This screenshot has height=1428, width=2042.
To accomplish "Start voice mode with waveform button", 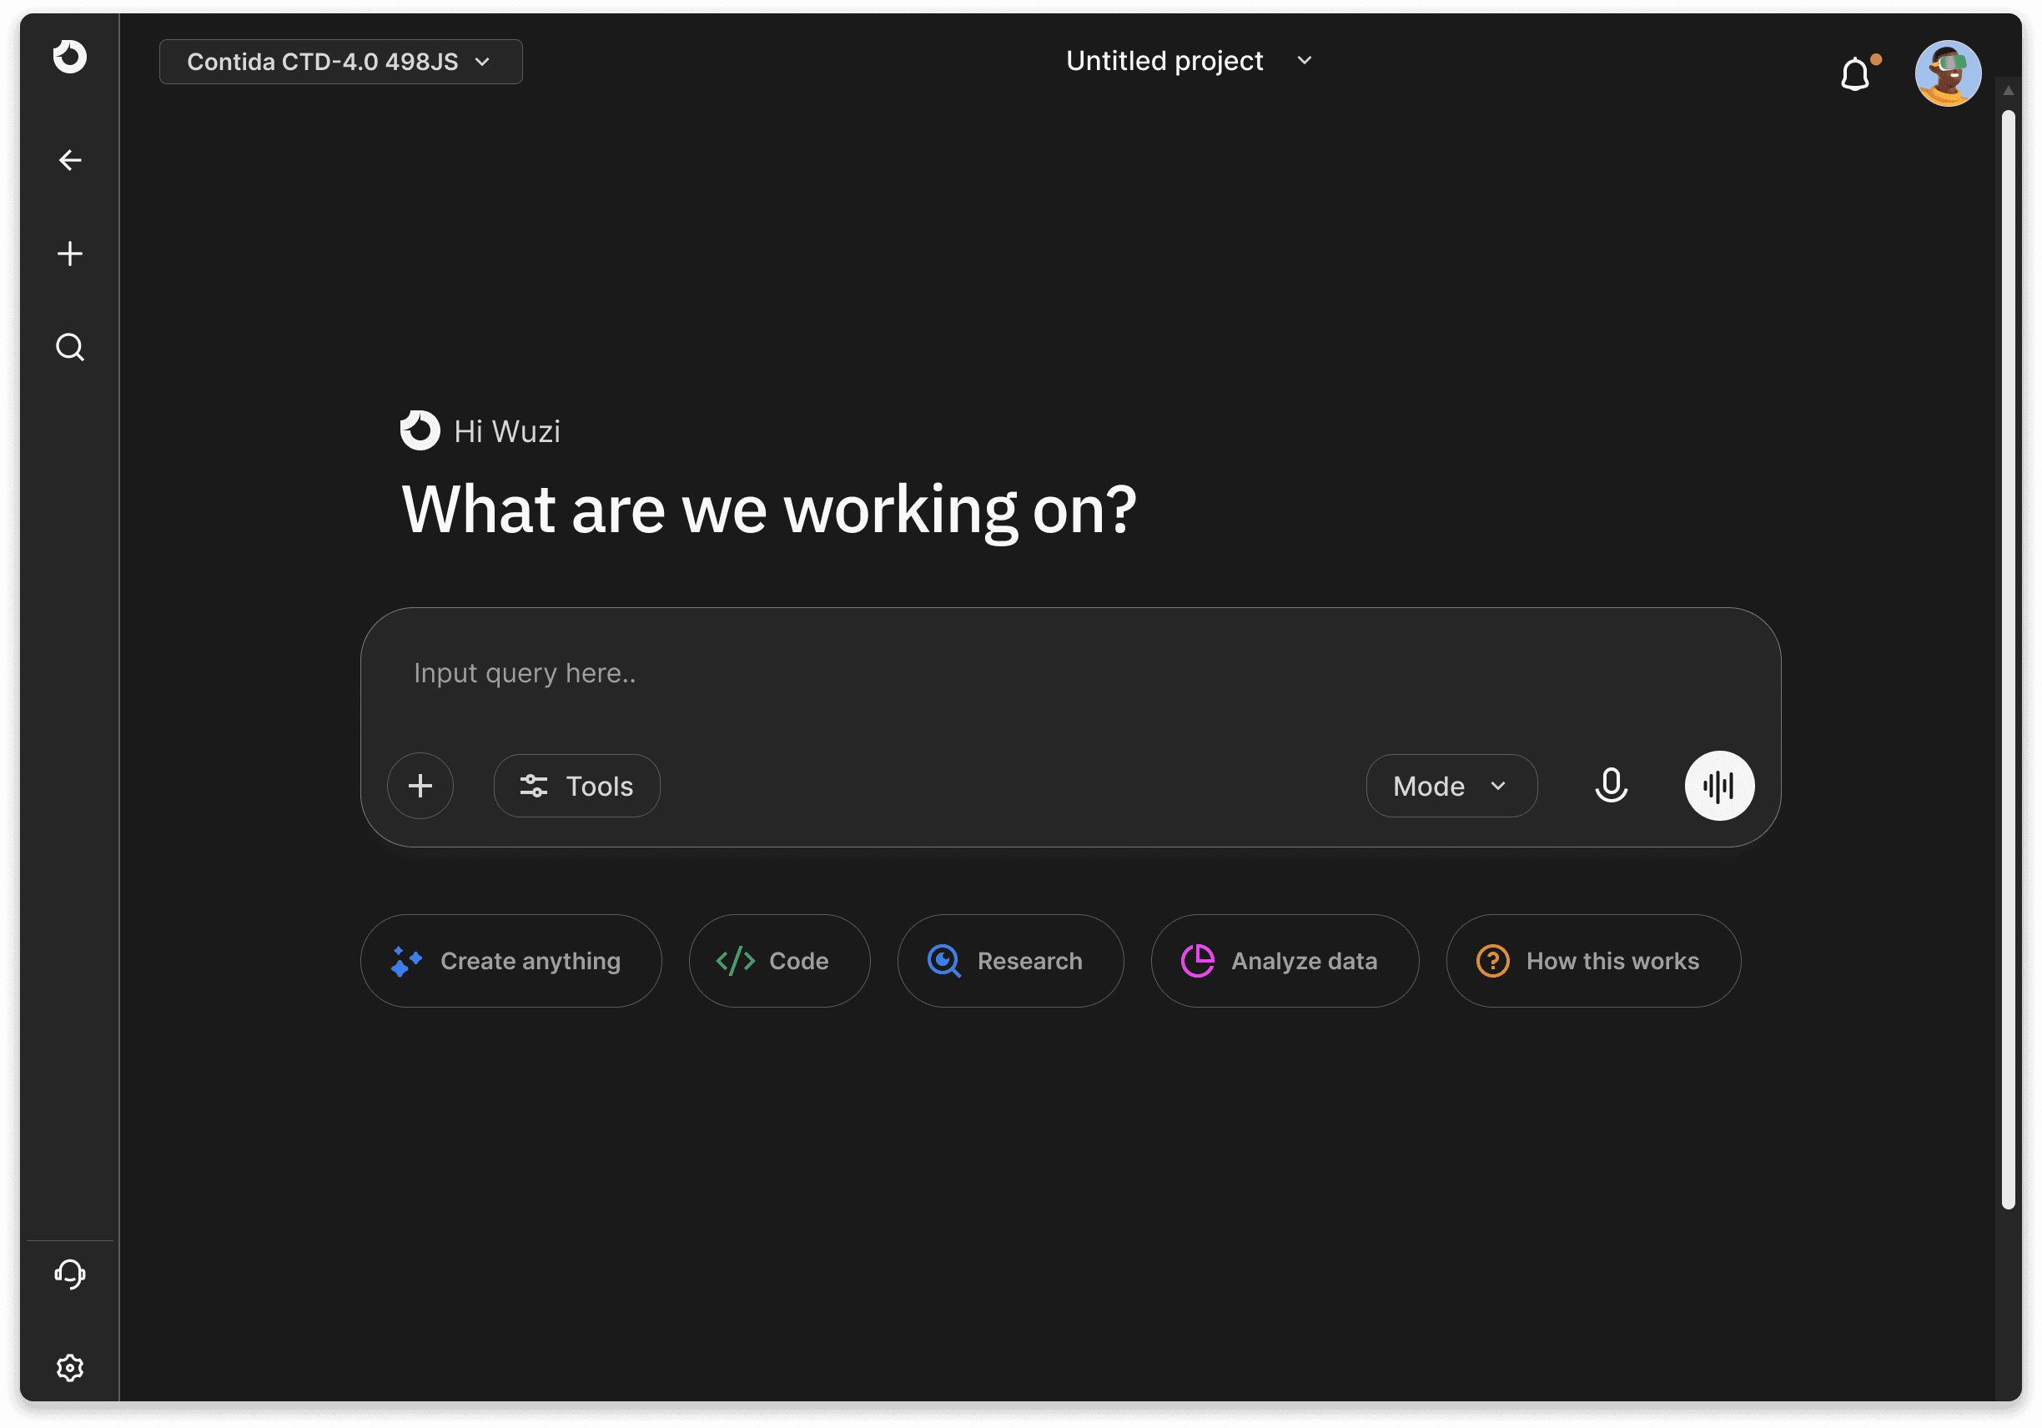I will click(1718, 785).
